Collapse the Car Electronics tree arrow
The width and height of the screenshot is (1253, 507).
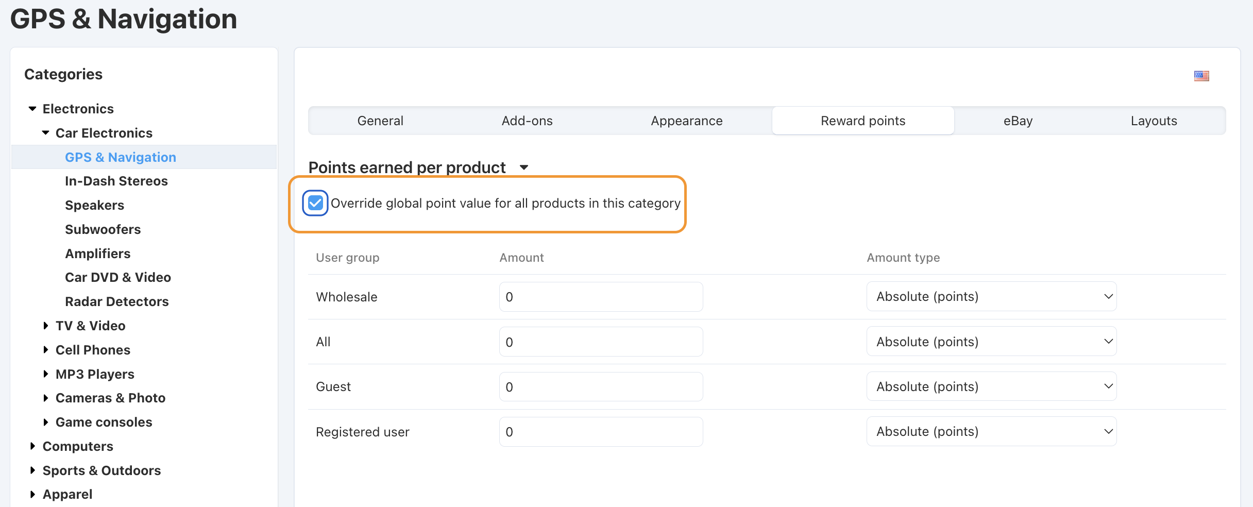pos(46,133)
